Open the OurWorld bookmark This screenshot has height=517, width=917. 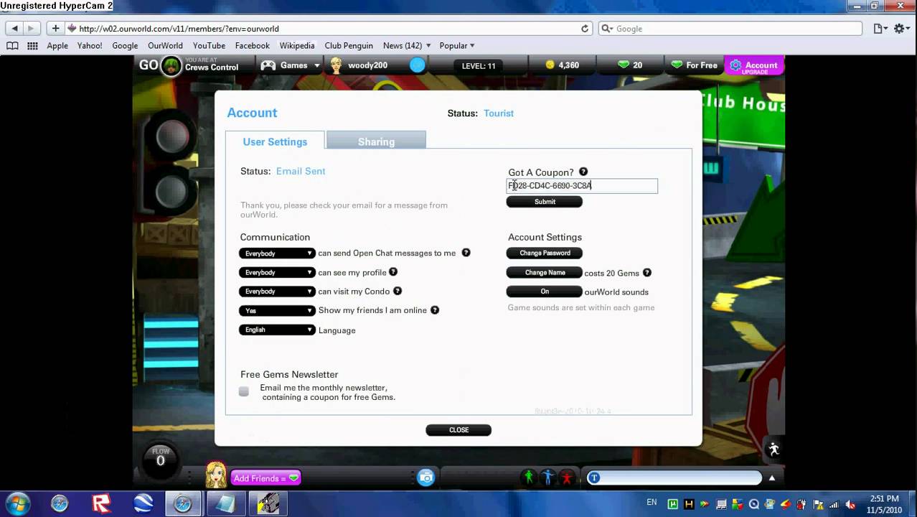tap(165, 46)
